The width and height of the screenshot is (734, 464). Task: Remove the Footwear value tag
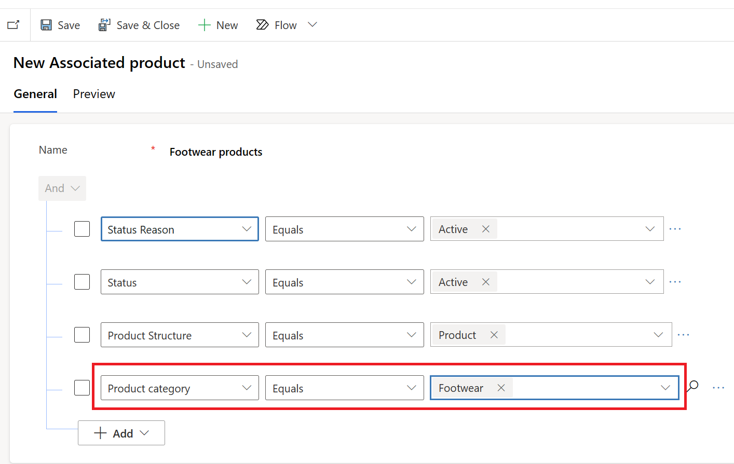click(501, 388)
